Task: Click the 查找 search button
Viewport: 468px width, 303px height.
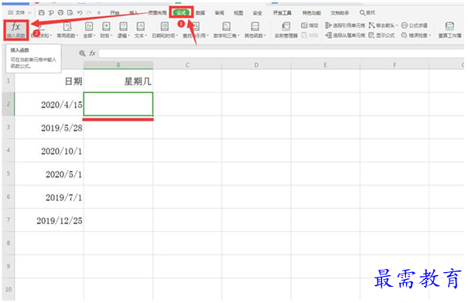Action: click(367, 12)
